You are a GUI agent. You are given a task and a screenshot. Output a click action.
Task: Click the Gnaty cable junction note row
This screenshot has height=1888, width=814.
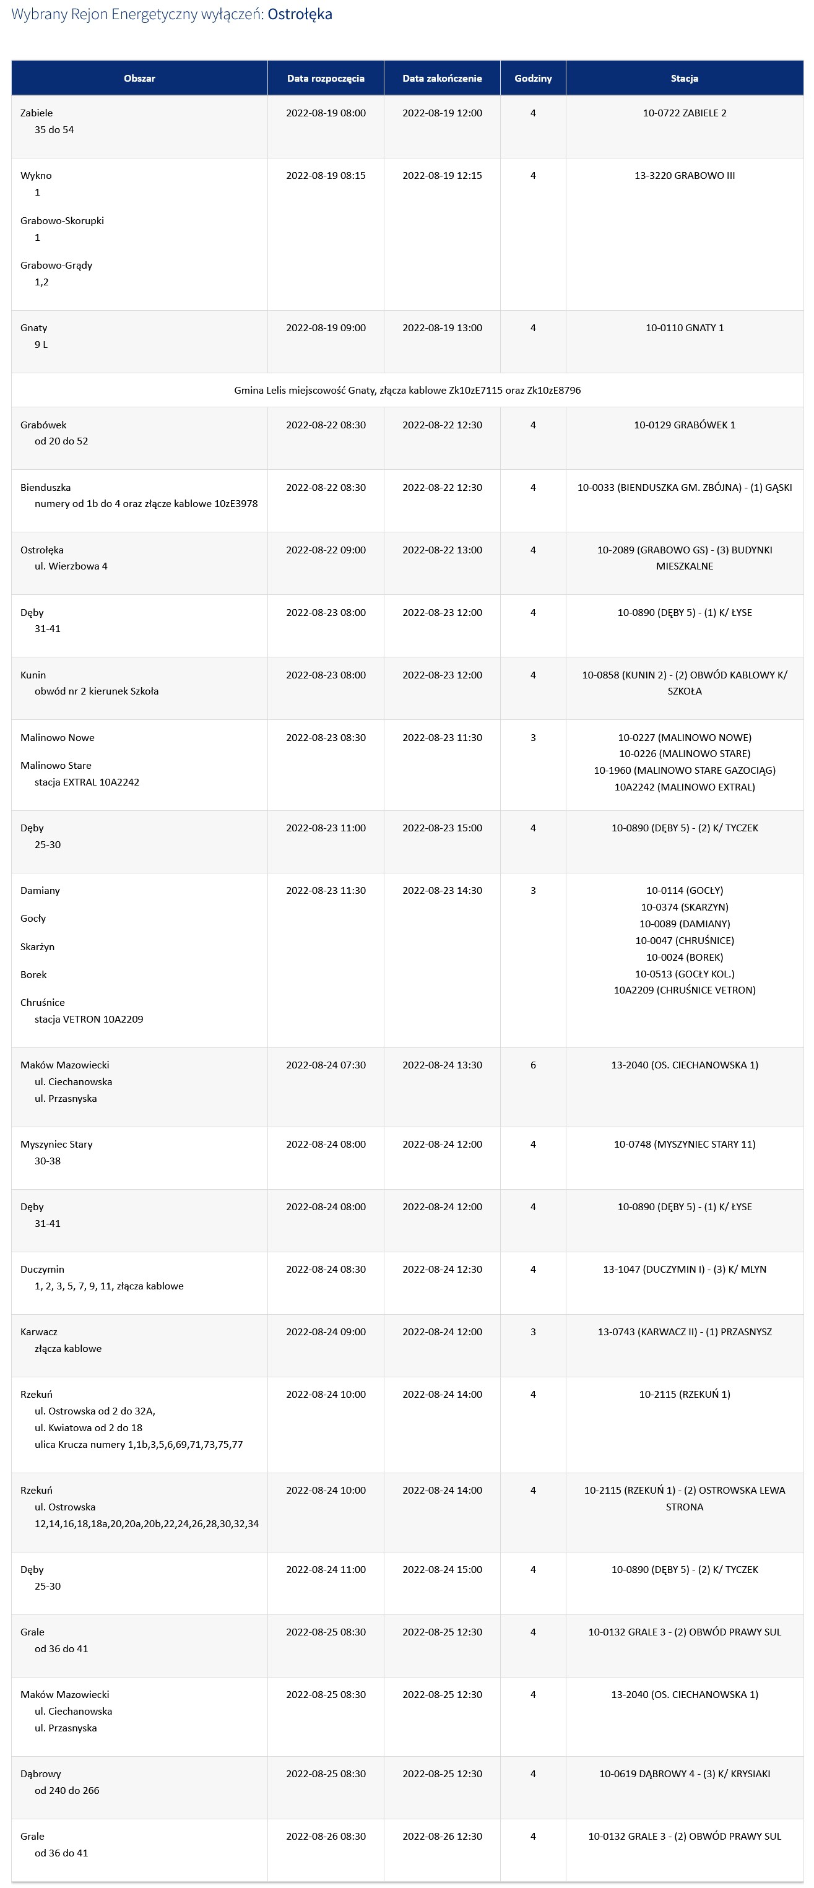pyautogui.click(x=407, y=390)
